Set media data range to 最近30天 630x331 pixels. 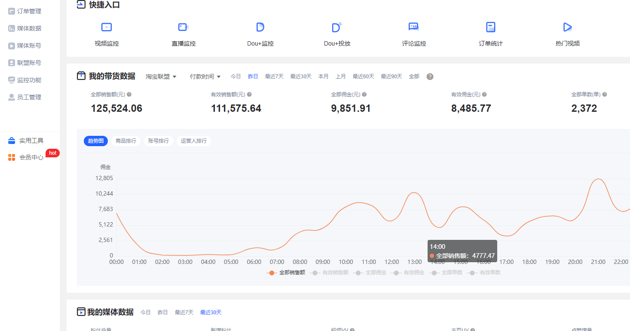click(x=211, y=313)
